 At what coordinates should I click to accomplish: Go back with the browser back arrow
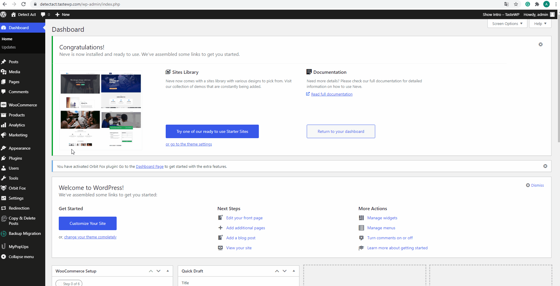[5, 4]
